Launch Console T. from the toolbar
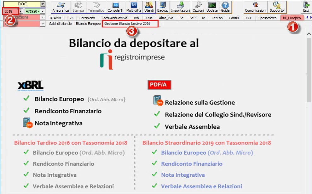 (x=115, y=7)
